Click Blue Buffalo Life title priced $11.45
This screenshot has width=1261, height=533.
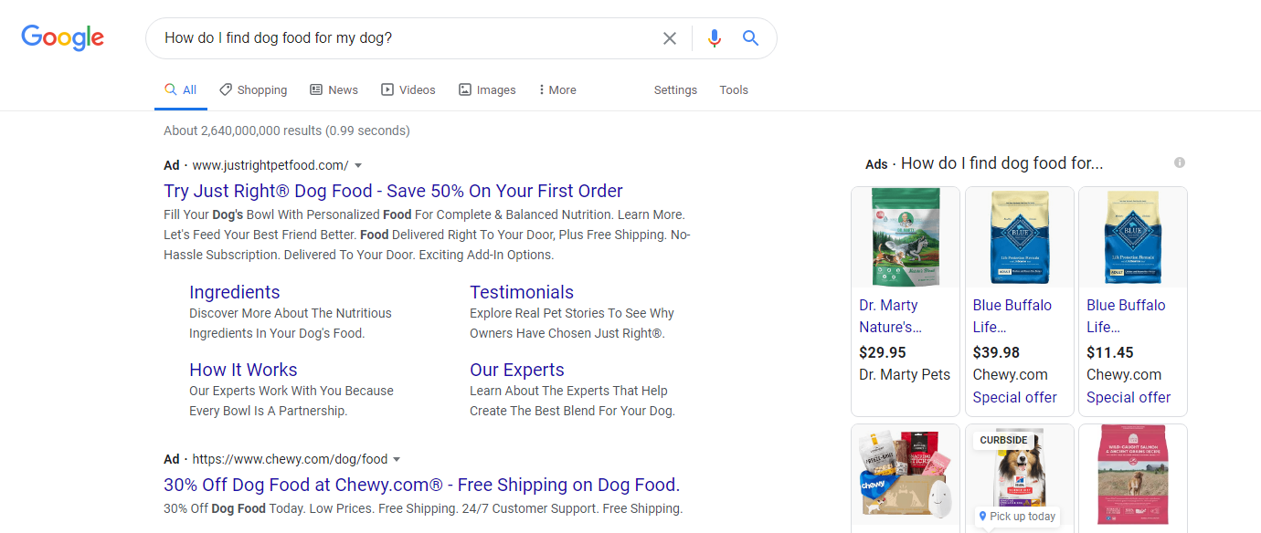(1126, 316)
